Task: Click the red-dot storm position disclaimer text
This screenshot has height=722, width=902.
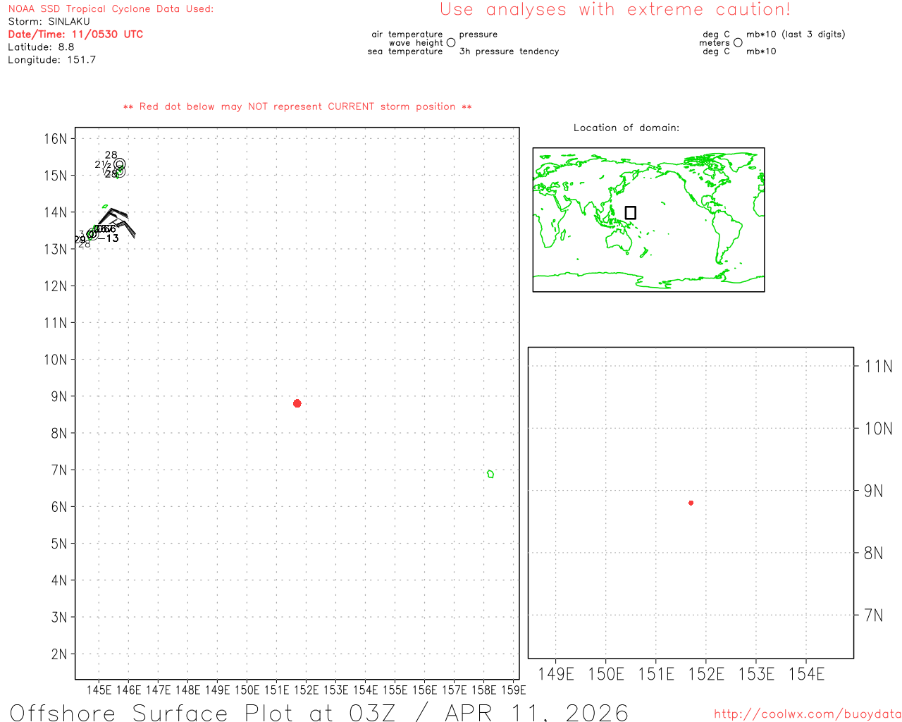Action: tap(297, 107)
